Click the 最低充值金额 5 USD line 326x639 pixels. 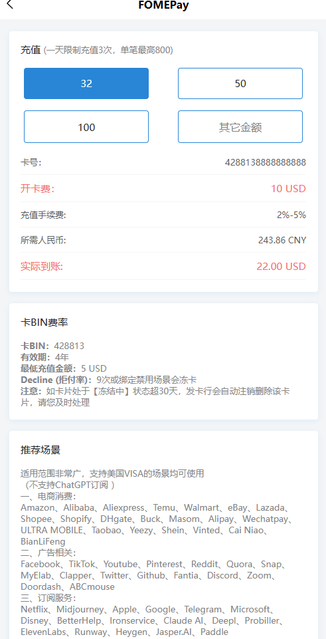pos(64,369)
